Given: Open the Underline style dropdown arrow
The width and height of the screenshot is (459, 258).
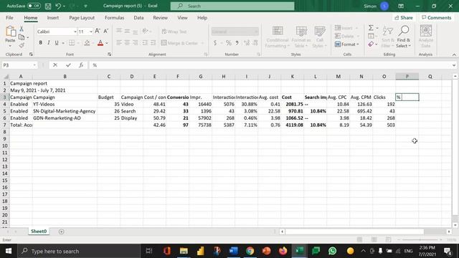Looking at the screenshot, I should (63, 43).
